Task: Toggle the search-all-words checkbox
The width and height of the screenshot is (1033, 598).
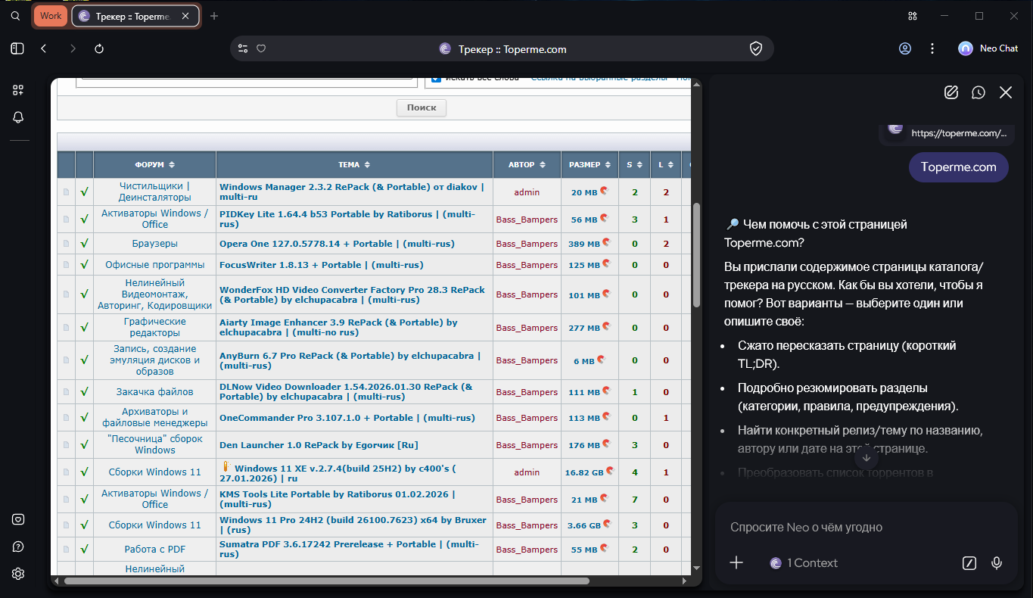Action: [x=436, y=79]
